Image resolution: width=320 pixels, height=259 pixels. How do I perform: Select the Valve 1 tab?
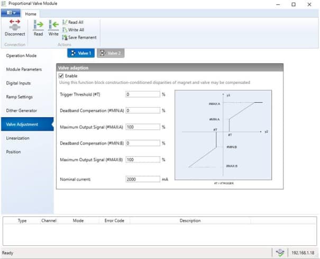click(x=81, y=53)
